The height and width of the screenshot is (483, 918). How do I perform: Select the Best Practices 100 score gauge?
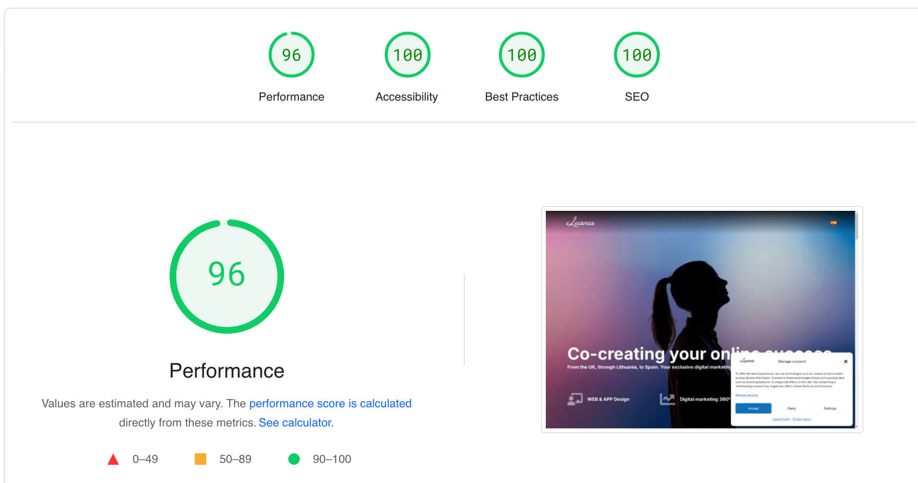pyautogui.click(x=521, y=55)
